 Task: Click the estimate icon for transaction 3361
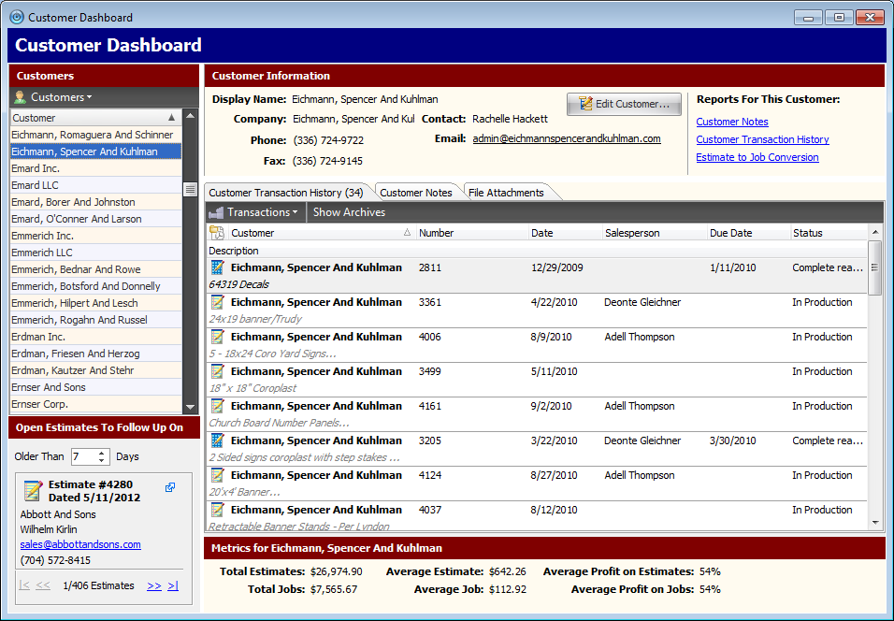tap(218, 302)
